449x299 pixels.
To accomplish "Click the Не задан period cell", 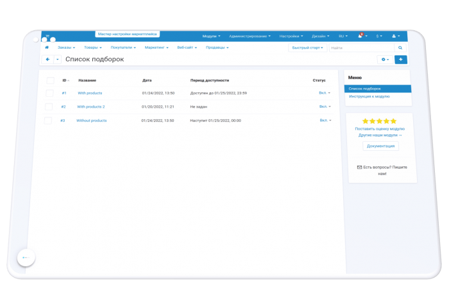I will (x=198, y=107).
